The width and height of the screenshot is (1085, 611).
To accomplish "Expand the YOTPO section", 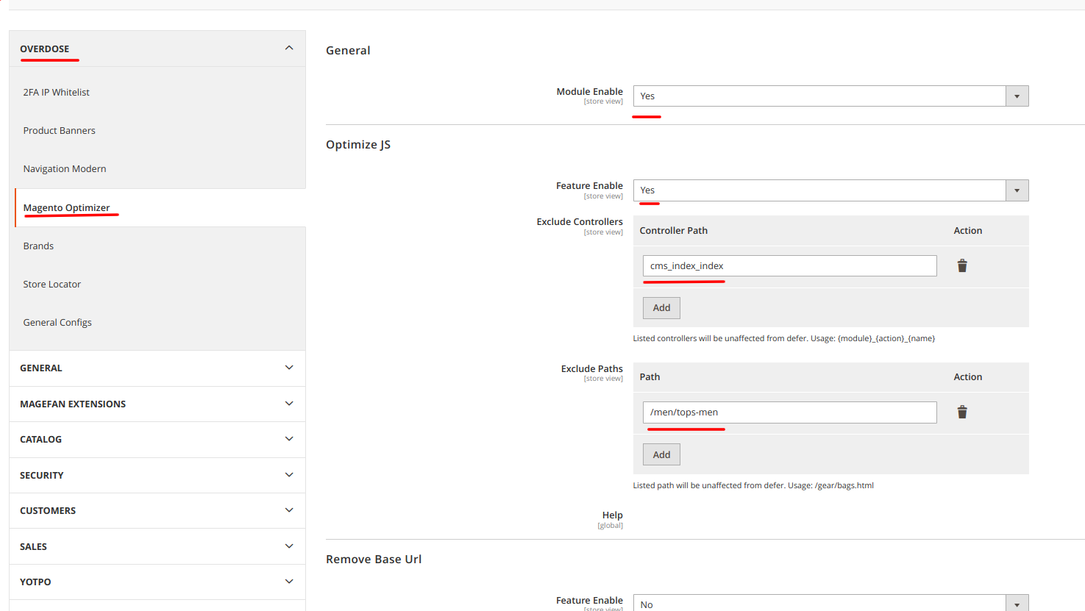I will 157,582.
